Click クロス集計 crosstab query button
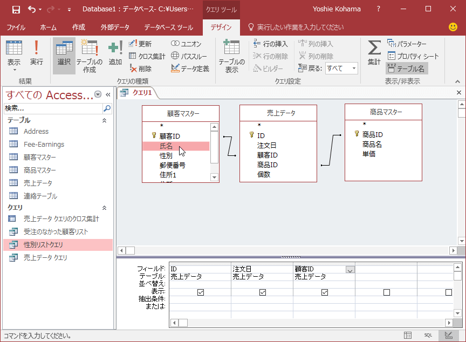 (x=147, y=56)
